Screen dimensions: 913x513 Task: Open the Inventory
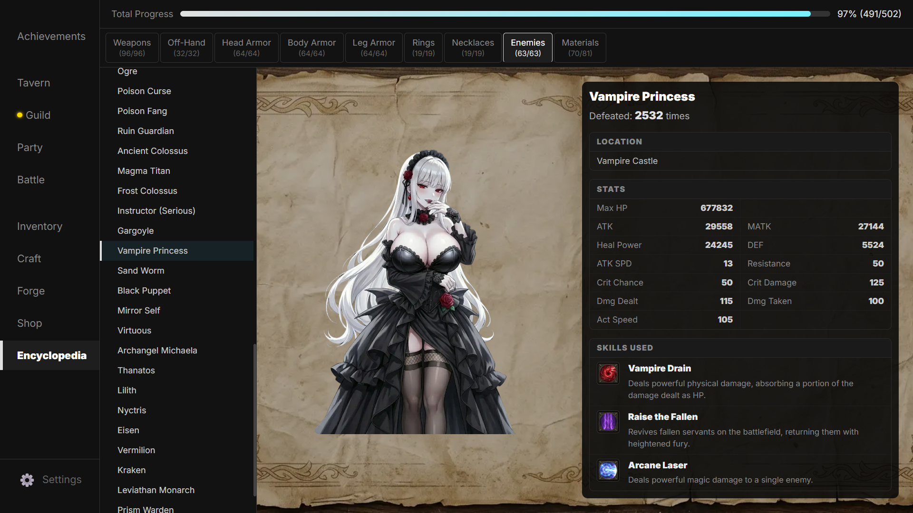pos(40,227)
